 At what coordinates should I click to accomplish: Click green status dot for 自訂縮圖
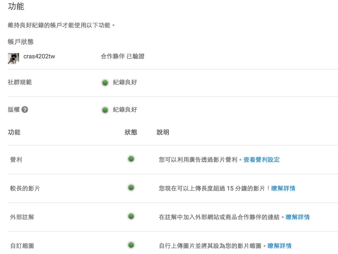(131, 245)
